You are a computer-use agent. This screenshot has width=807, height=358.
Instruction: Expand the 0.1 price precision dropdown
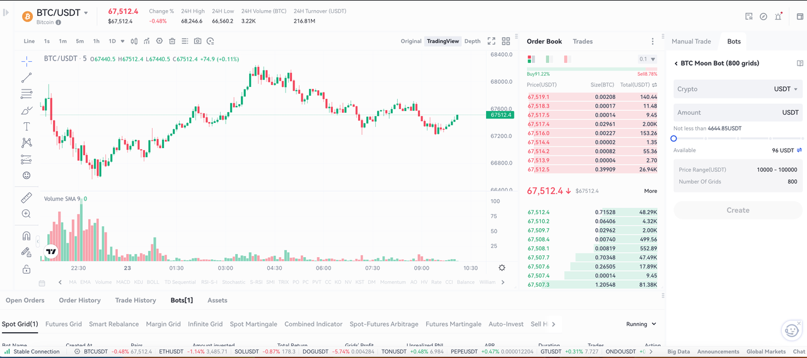pyautogui.click(x=647, y=59)
